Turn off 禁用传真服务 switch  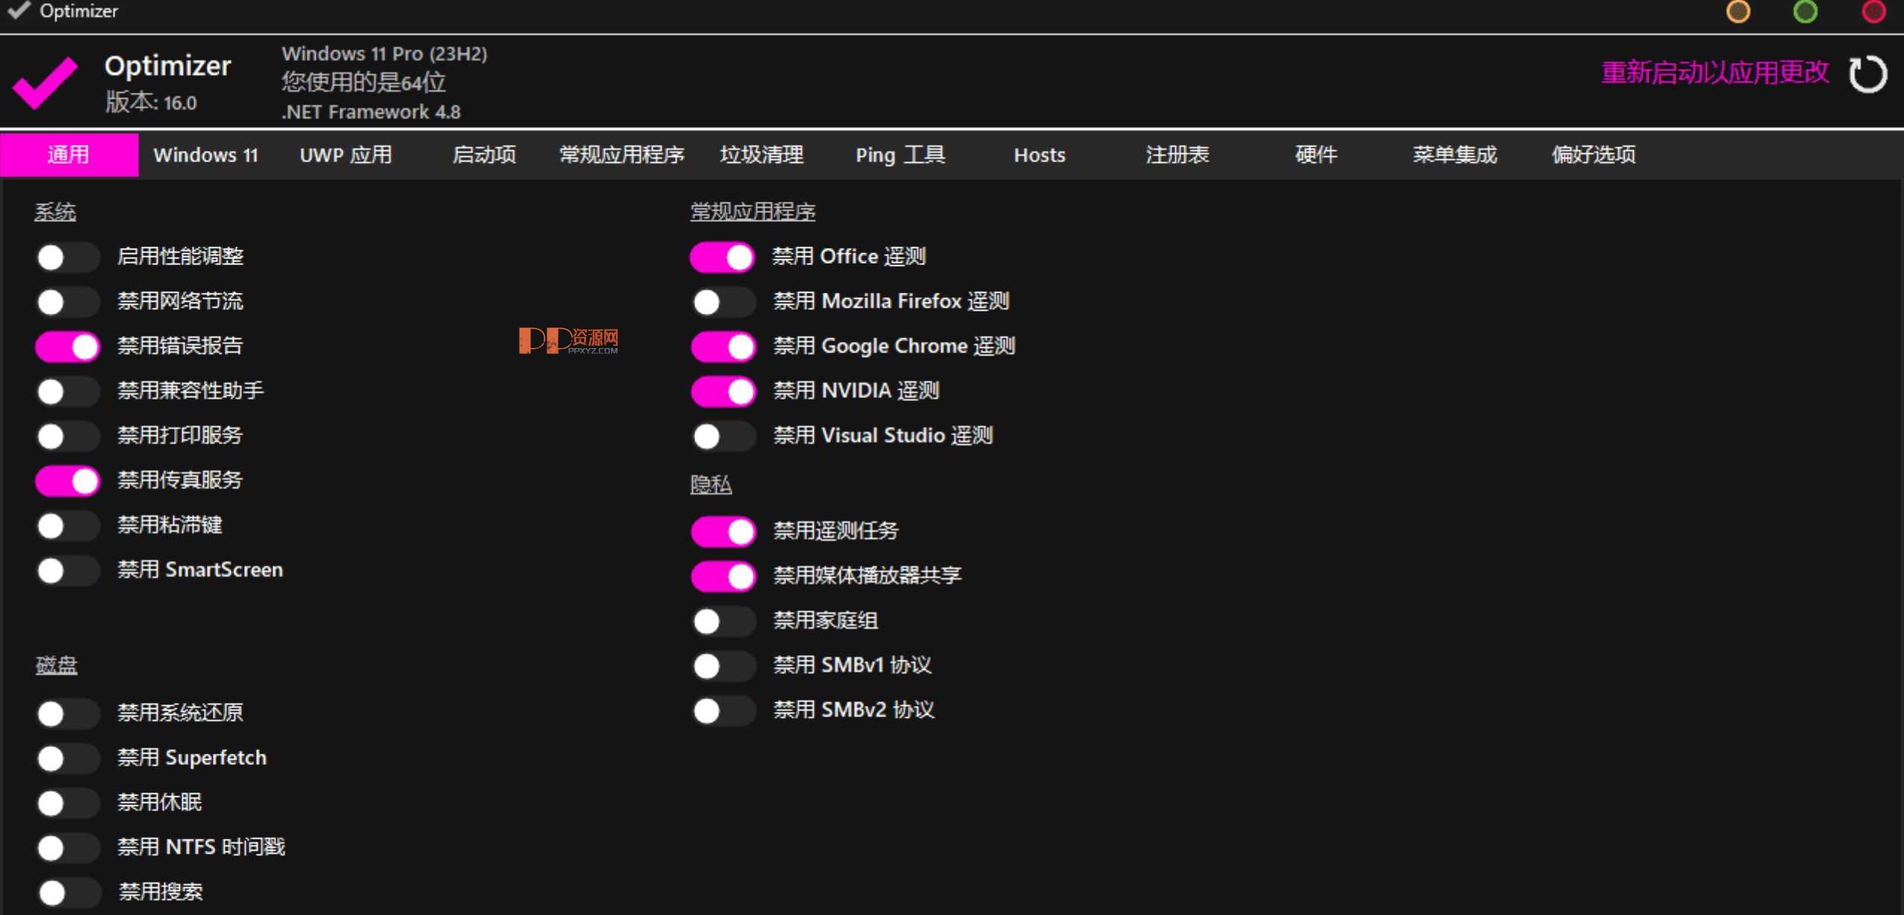(x=68, y=481)
